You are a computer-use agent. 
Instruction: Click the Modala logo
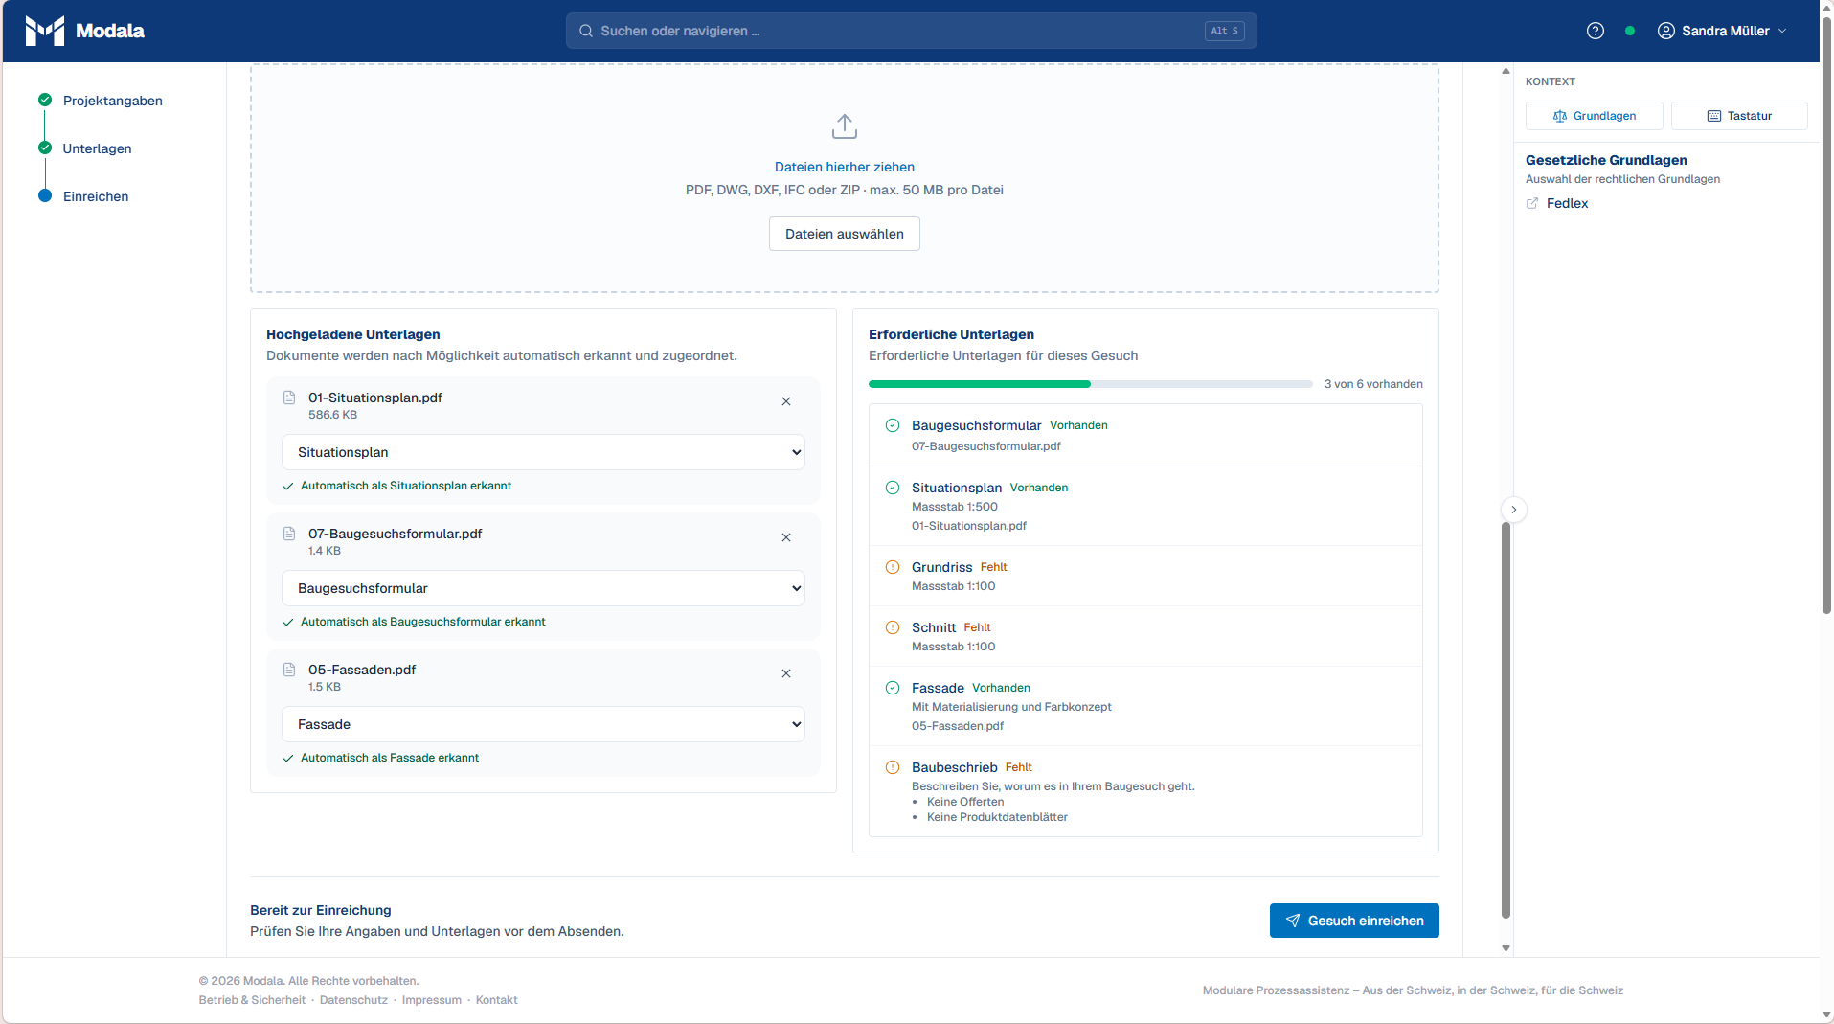[84, 31]
